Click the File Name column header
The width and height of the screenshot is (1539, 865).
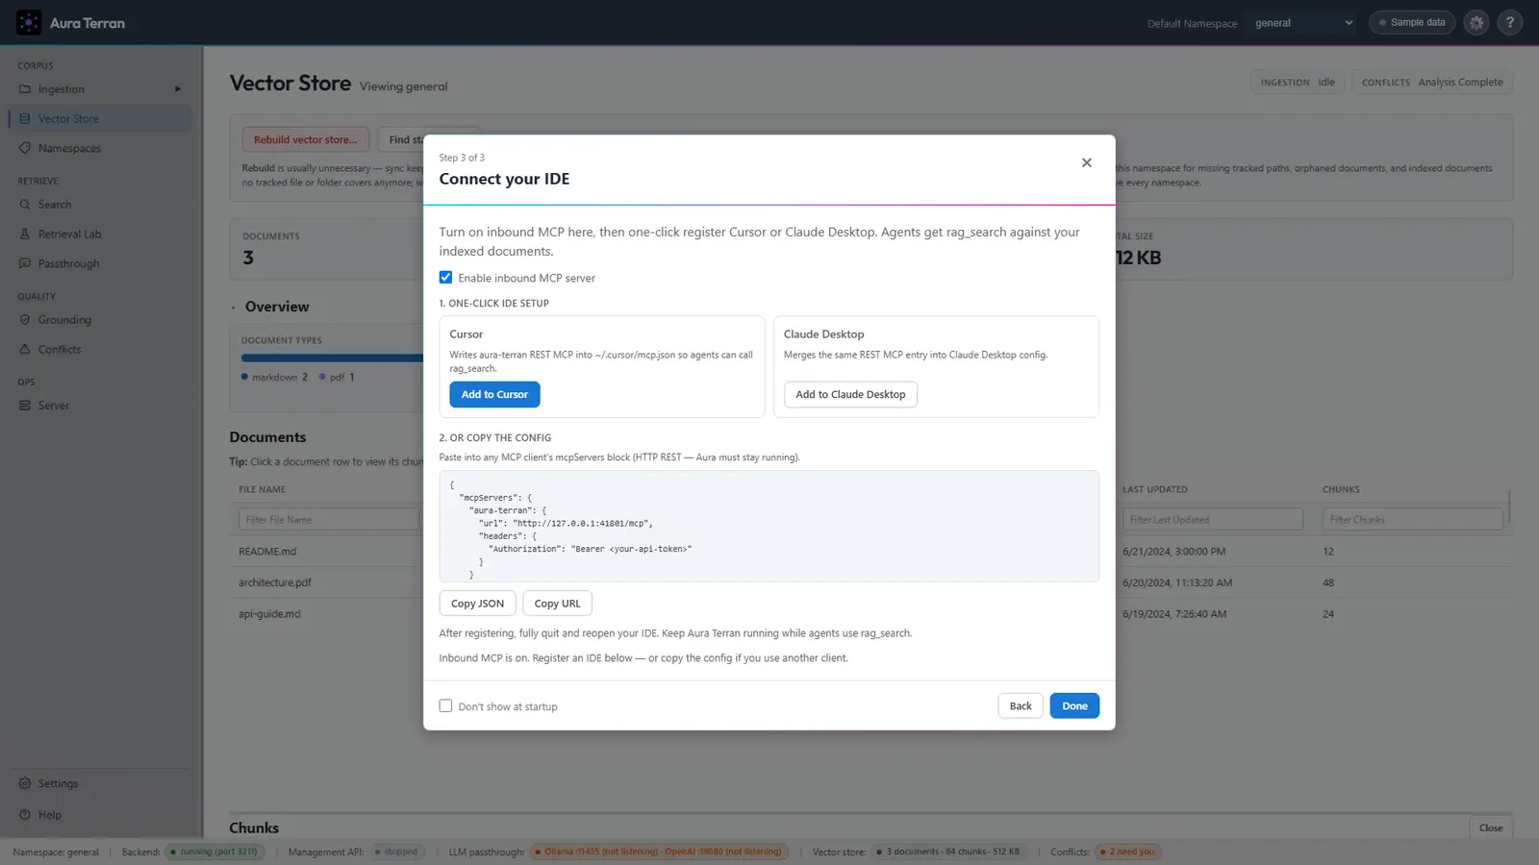coord(262,489)
